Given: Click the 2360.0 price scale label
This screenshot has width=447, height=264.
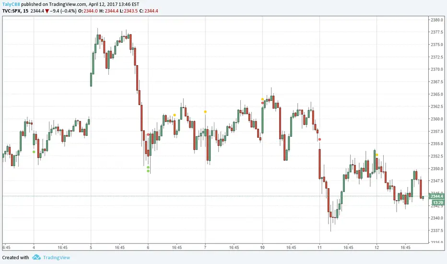Looking at the screenshot, I should click(x=437, y=119).
